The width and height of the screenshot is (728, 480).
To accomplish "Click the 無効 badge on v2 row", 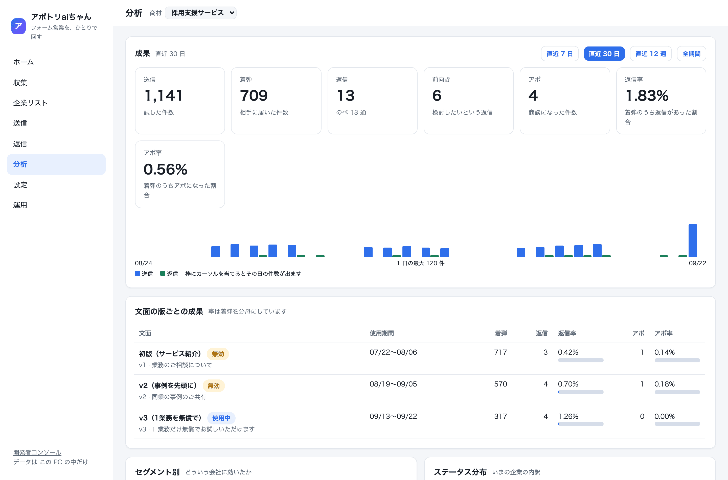I will [x=213, y=386].
